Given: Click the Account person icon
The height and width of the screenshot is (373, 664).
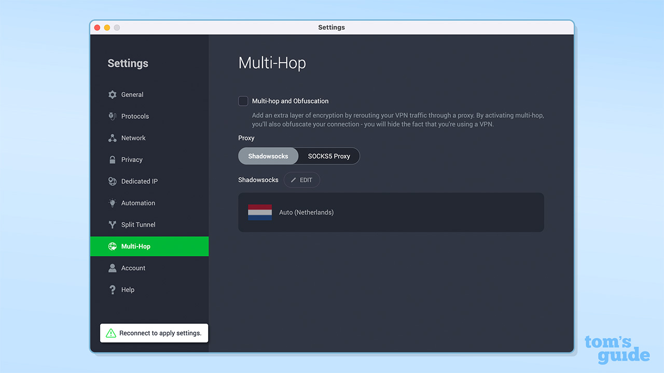Looking at the screenshot, I should click(112, 268).
